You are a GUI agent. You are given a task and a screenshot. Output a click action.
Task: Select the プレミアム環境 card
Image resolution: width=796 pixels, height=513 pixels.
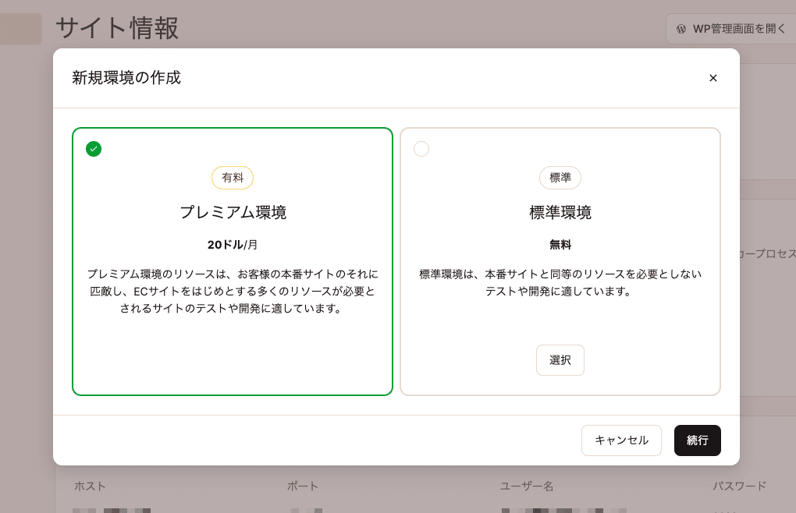point(232,260)
